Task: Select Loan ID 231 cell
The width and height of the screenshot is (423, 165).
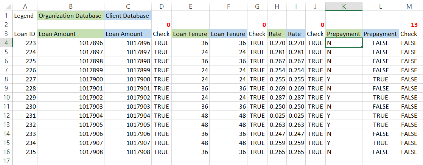Action: click(25, 116)
